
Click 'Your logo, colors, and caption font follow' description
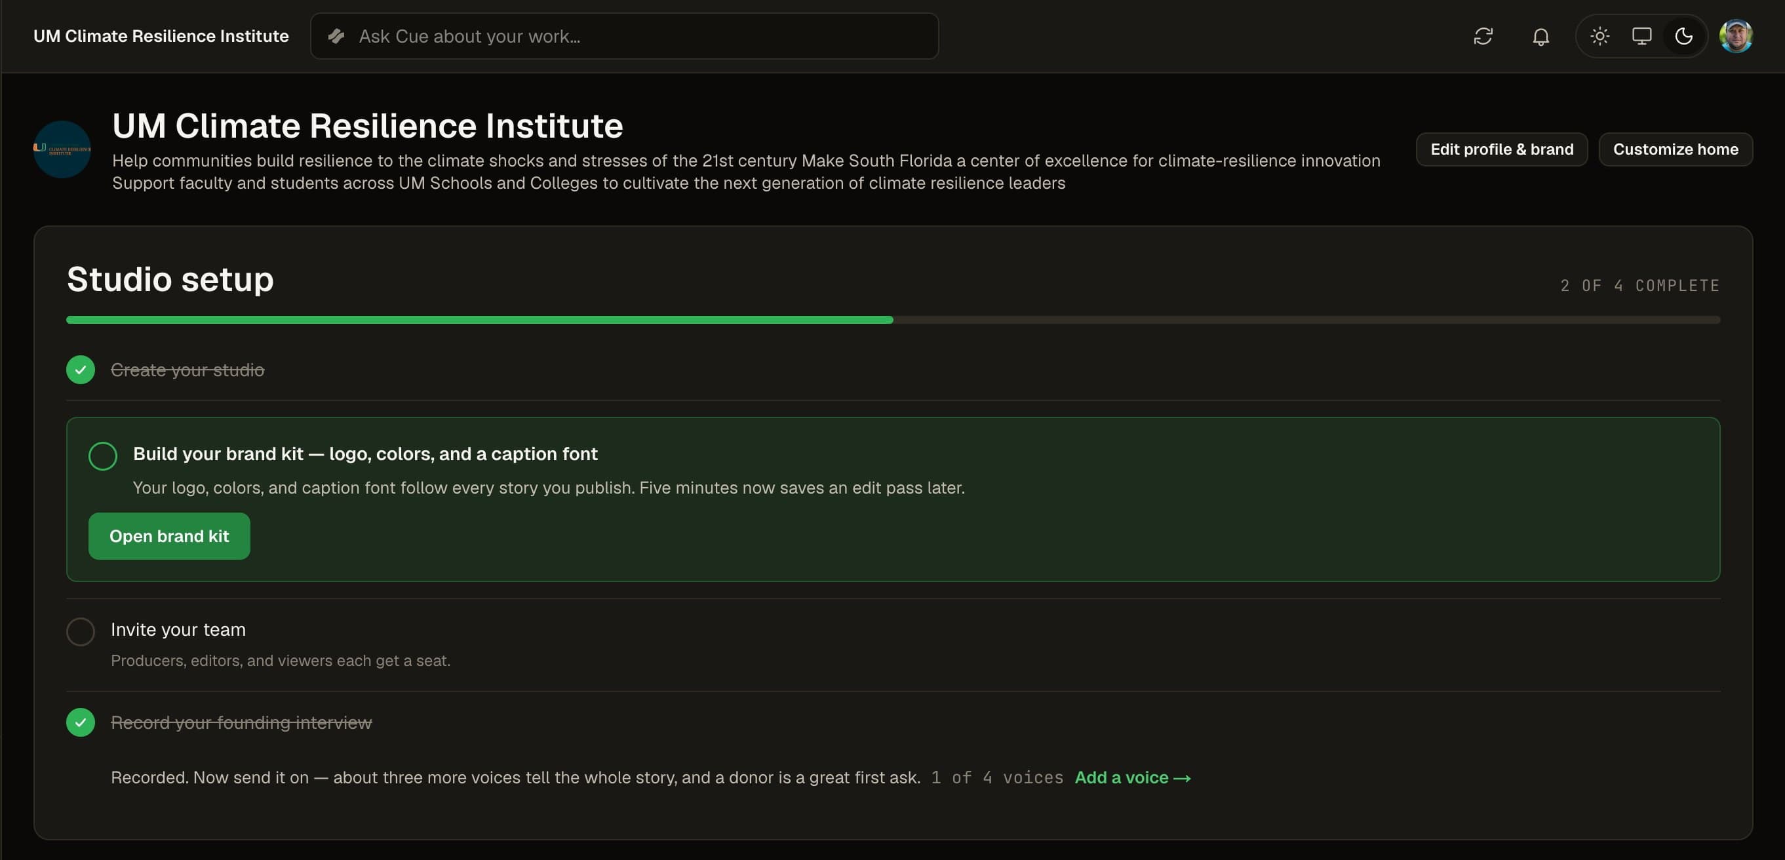coord(548,488)
